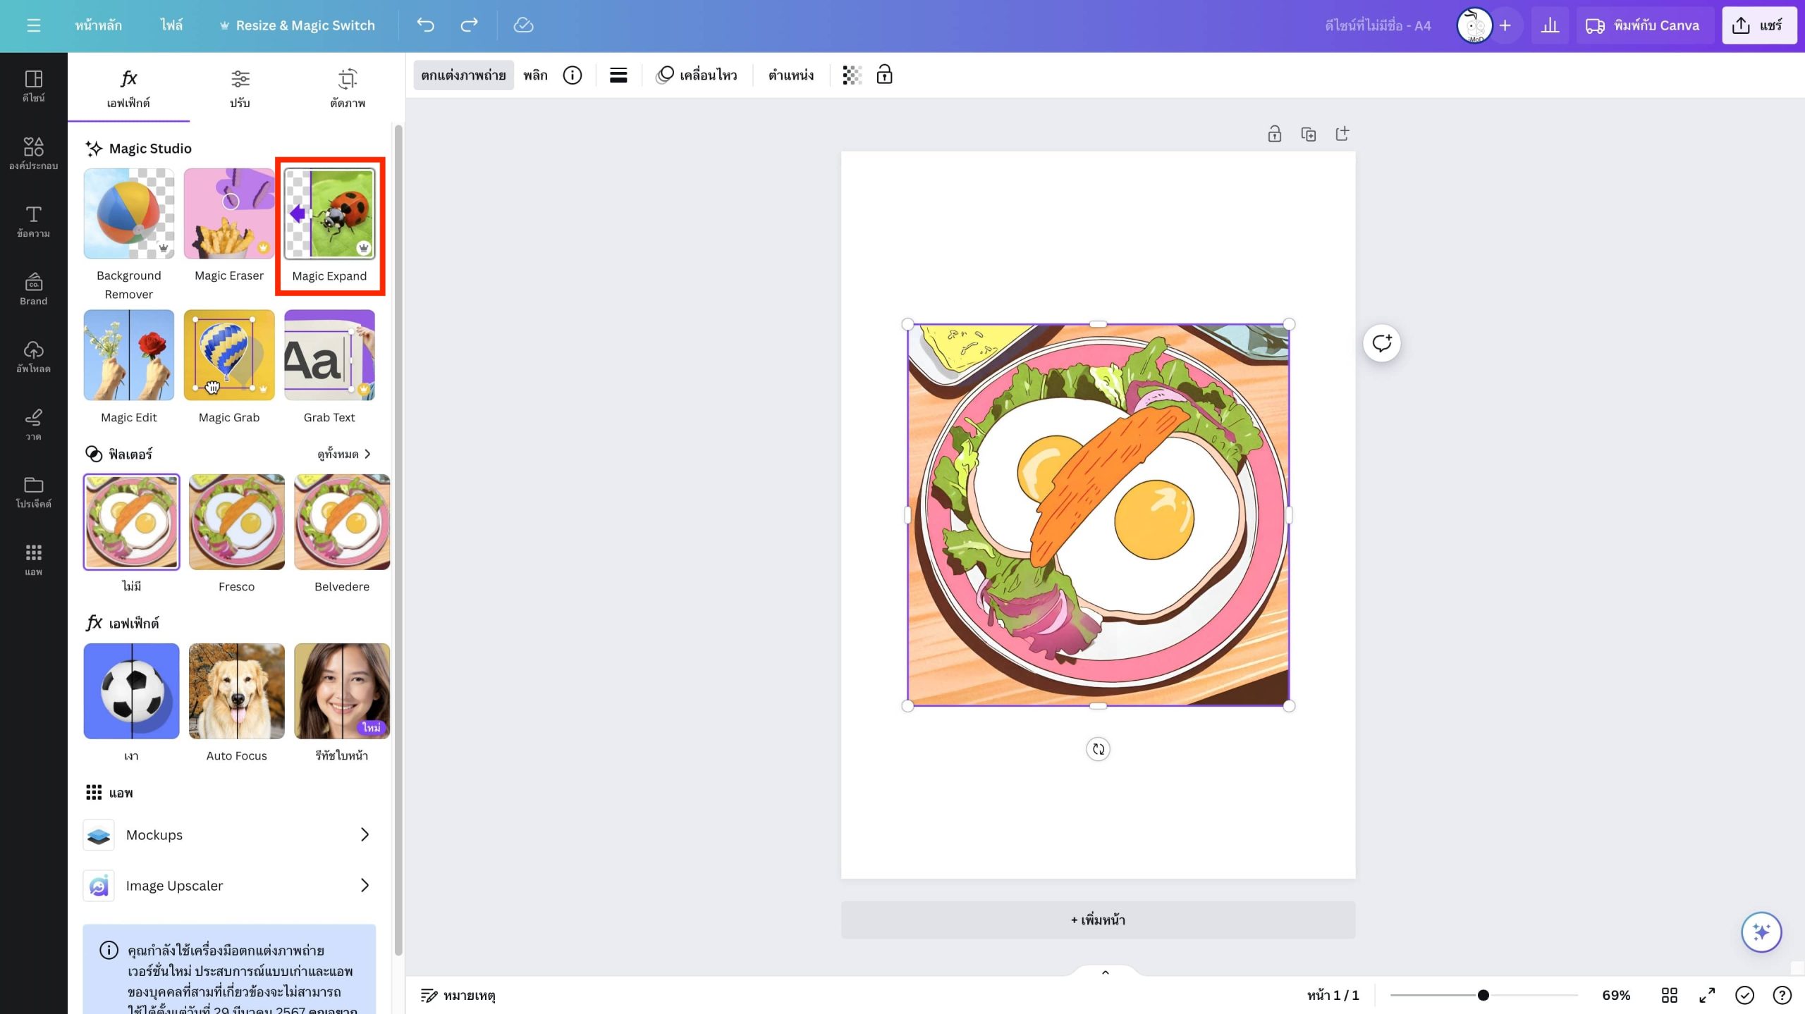Toggle grid view in bottom bar
Screen dimensions: 1805x1014
click(x=1669, y=994)
